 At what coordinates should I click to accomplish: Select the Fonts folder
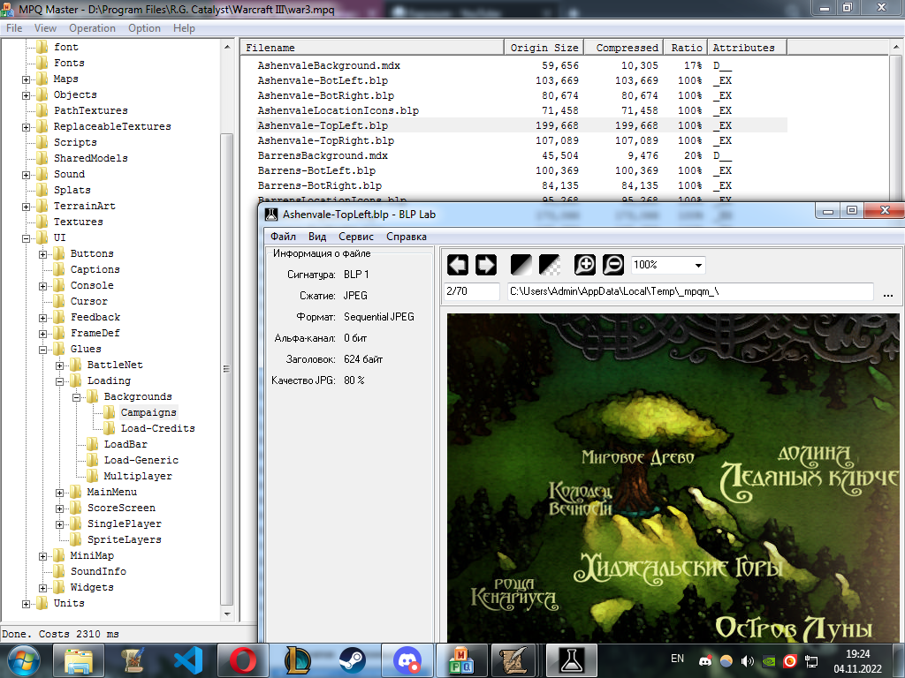pos(69,63)
